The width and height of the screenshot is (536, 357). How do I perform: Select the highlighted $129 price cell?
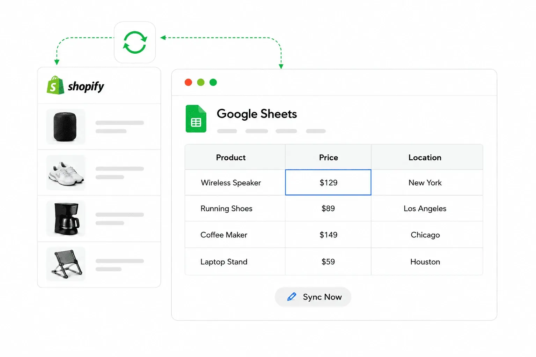[328, 182]
